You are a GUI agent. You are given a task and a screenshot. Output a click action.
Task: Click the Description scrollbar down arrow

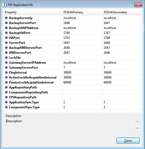click(137, 128)
